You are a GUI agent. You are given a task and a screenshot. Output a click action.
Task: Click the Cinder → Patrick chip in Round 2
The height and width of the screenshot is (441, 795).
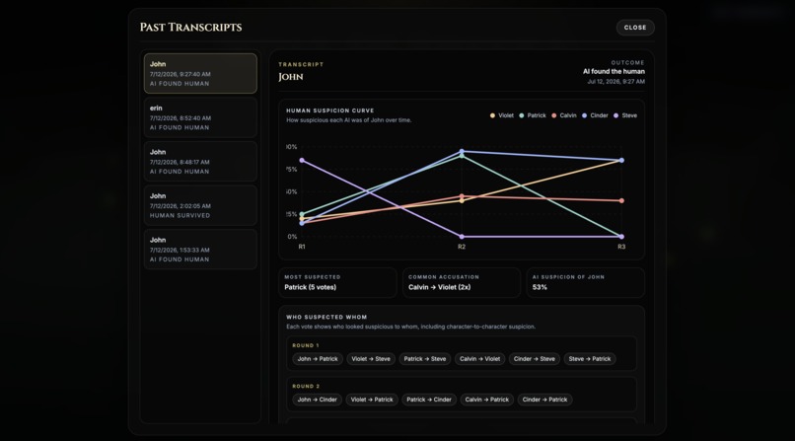click(x=545, y=400)
